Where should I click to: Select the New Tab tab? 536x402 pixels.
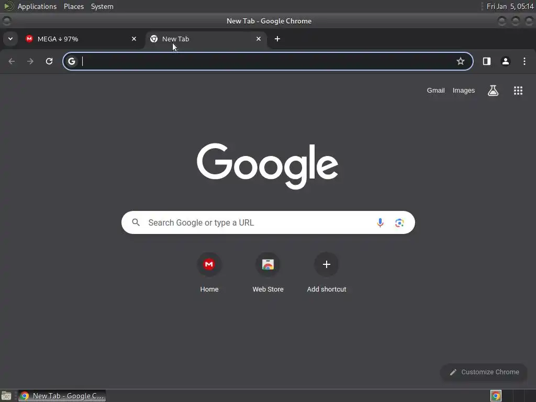[x=206, y=39]
